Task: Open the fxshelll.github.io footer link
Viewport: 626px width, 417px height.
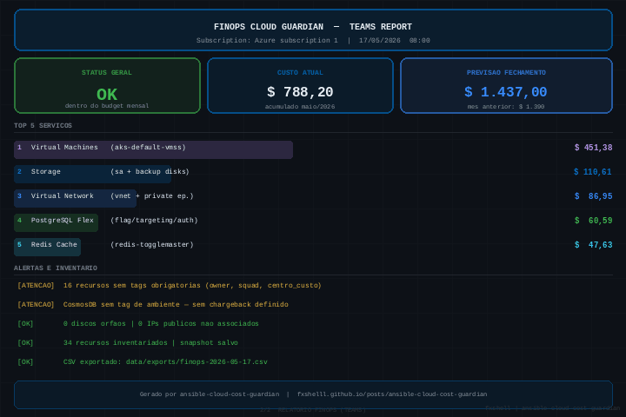Action: pyautogui.click(x=392, y=394)
